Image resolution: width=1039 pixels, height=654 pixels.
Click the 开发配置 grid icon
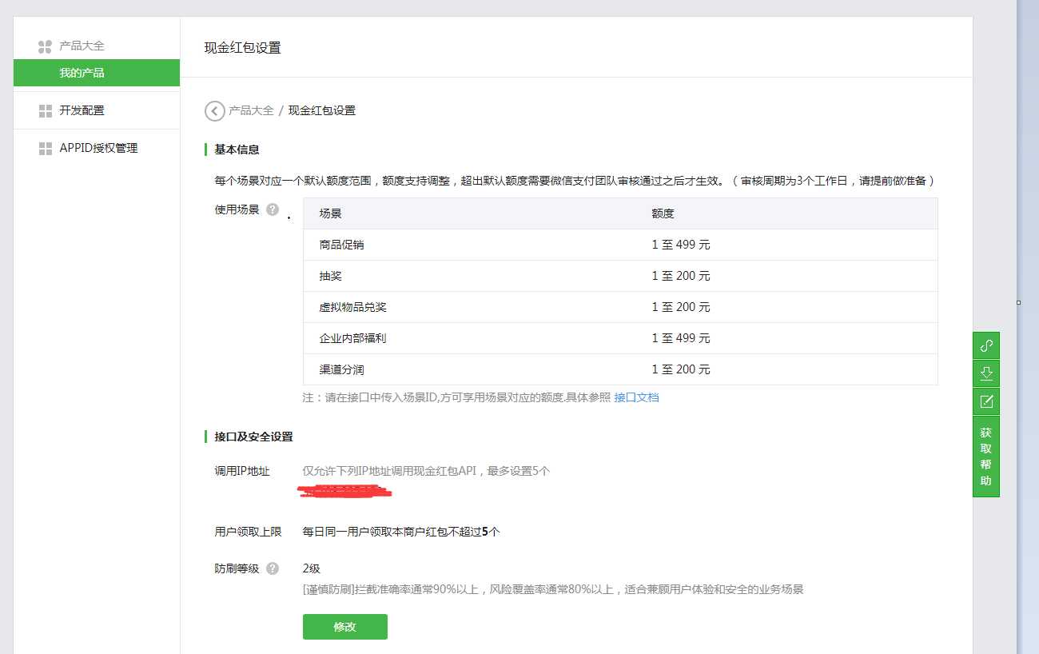tap(45, 110)
